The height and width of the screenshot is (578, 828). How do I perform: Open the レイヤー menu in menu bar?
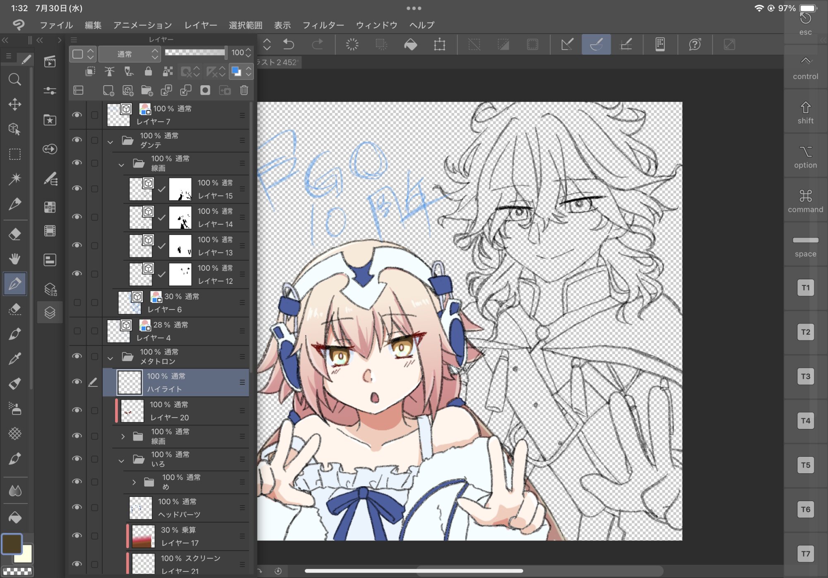[200, 25]
